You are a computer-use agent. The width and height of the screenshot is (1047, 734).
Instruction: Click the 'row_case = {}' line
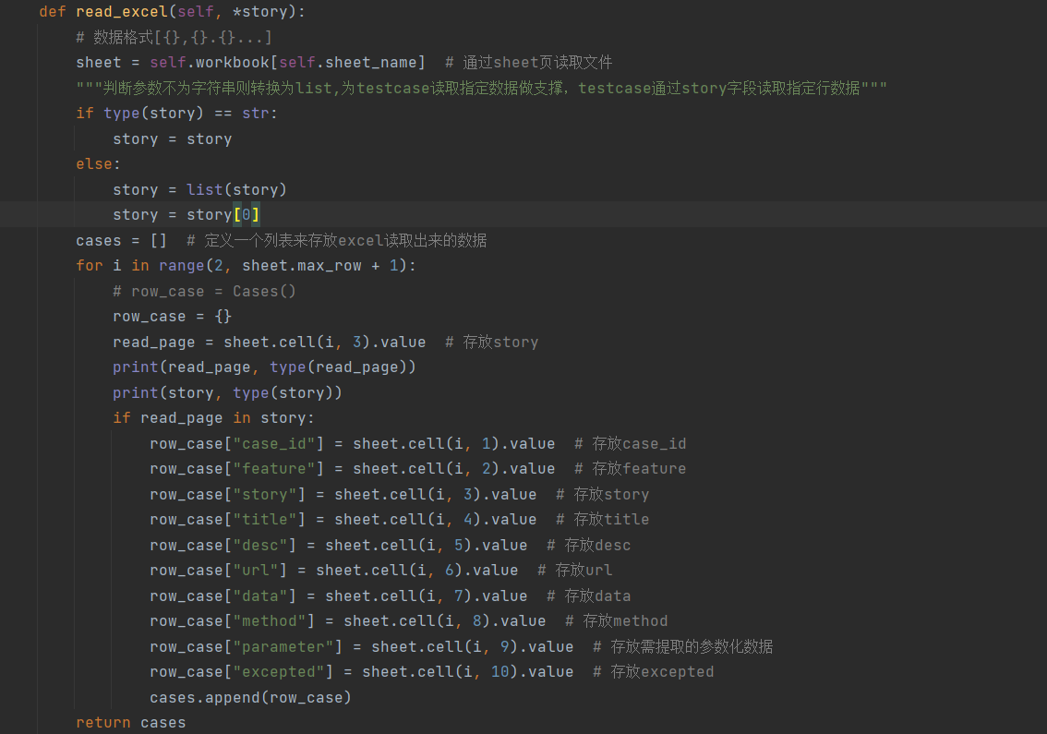[173, 317]
